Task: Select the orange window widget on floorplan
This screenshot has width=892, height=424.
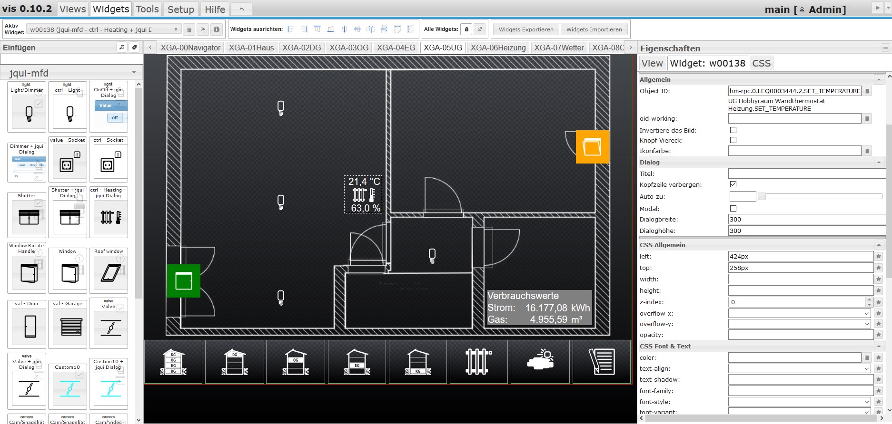Action: point(592,146)
